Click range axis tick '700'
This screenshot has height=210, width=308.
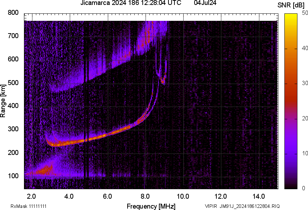click(13, 36)
